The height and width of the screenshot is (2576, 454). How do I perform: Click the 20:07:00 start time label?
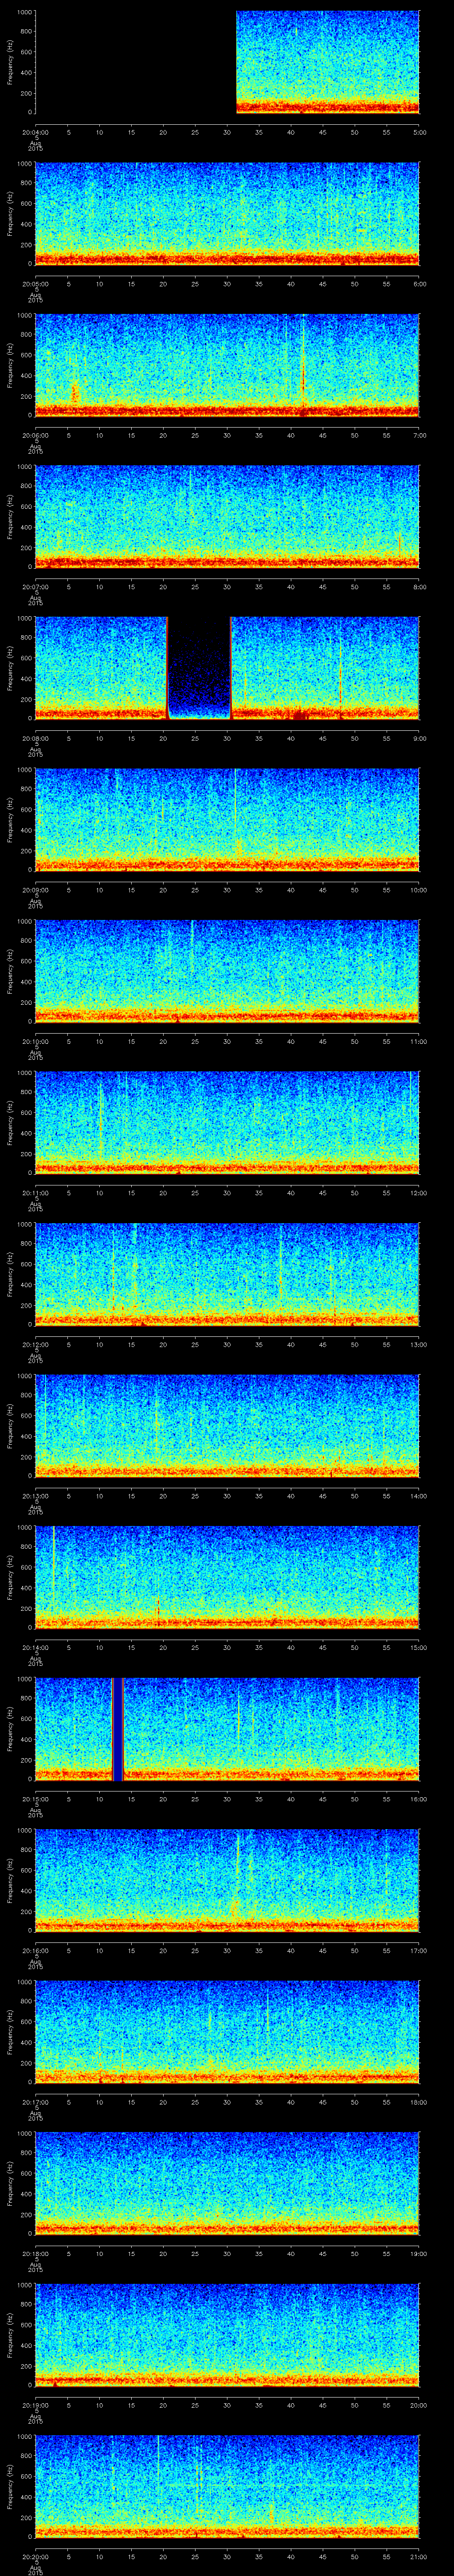[35, 586]
